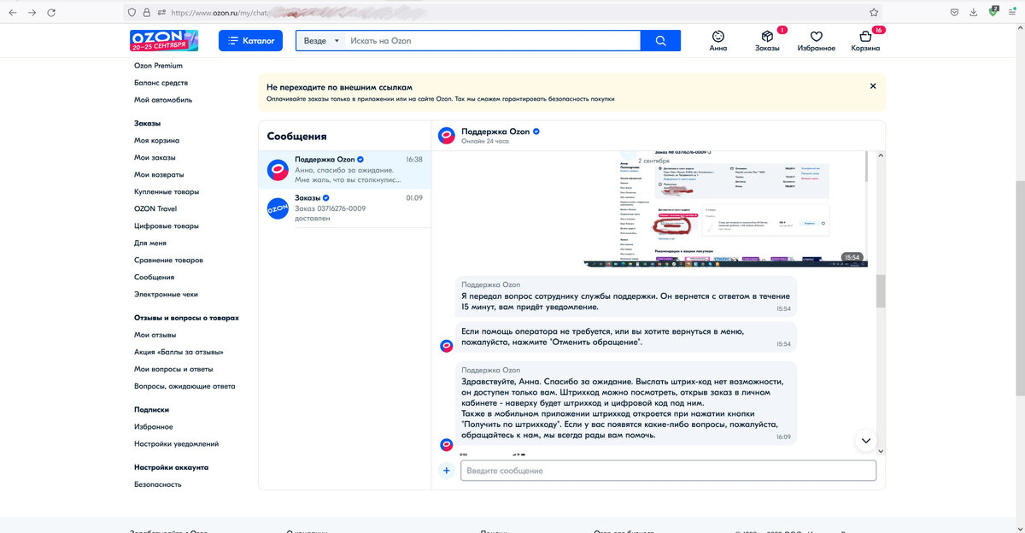Click the extension icon with badge 2
The image size is (1025, 533).
(994, 12)
